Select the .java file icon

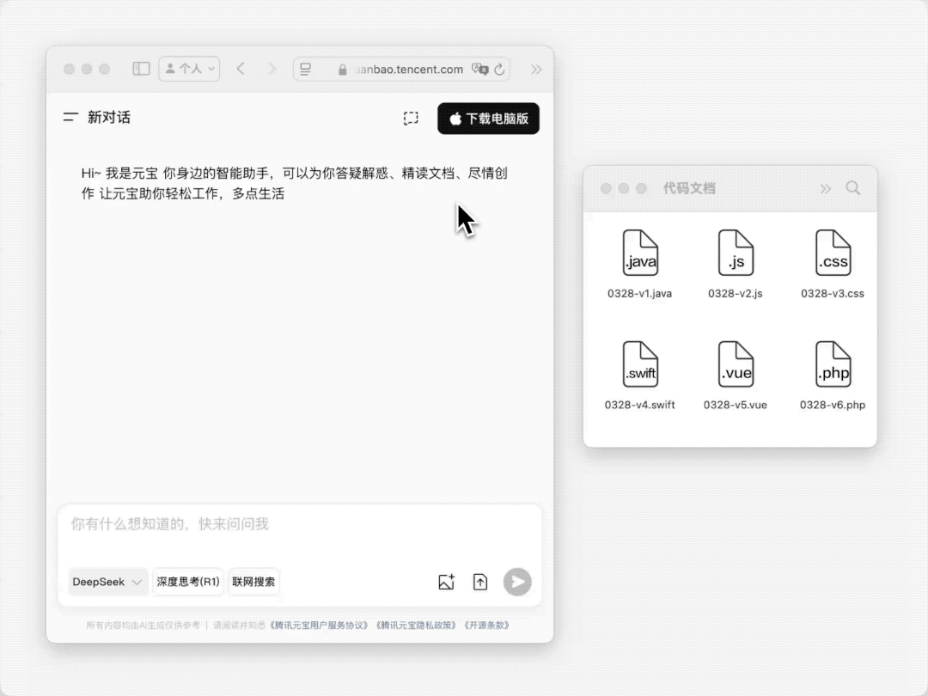pyautogui.click(x=640, y=253)
